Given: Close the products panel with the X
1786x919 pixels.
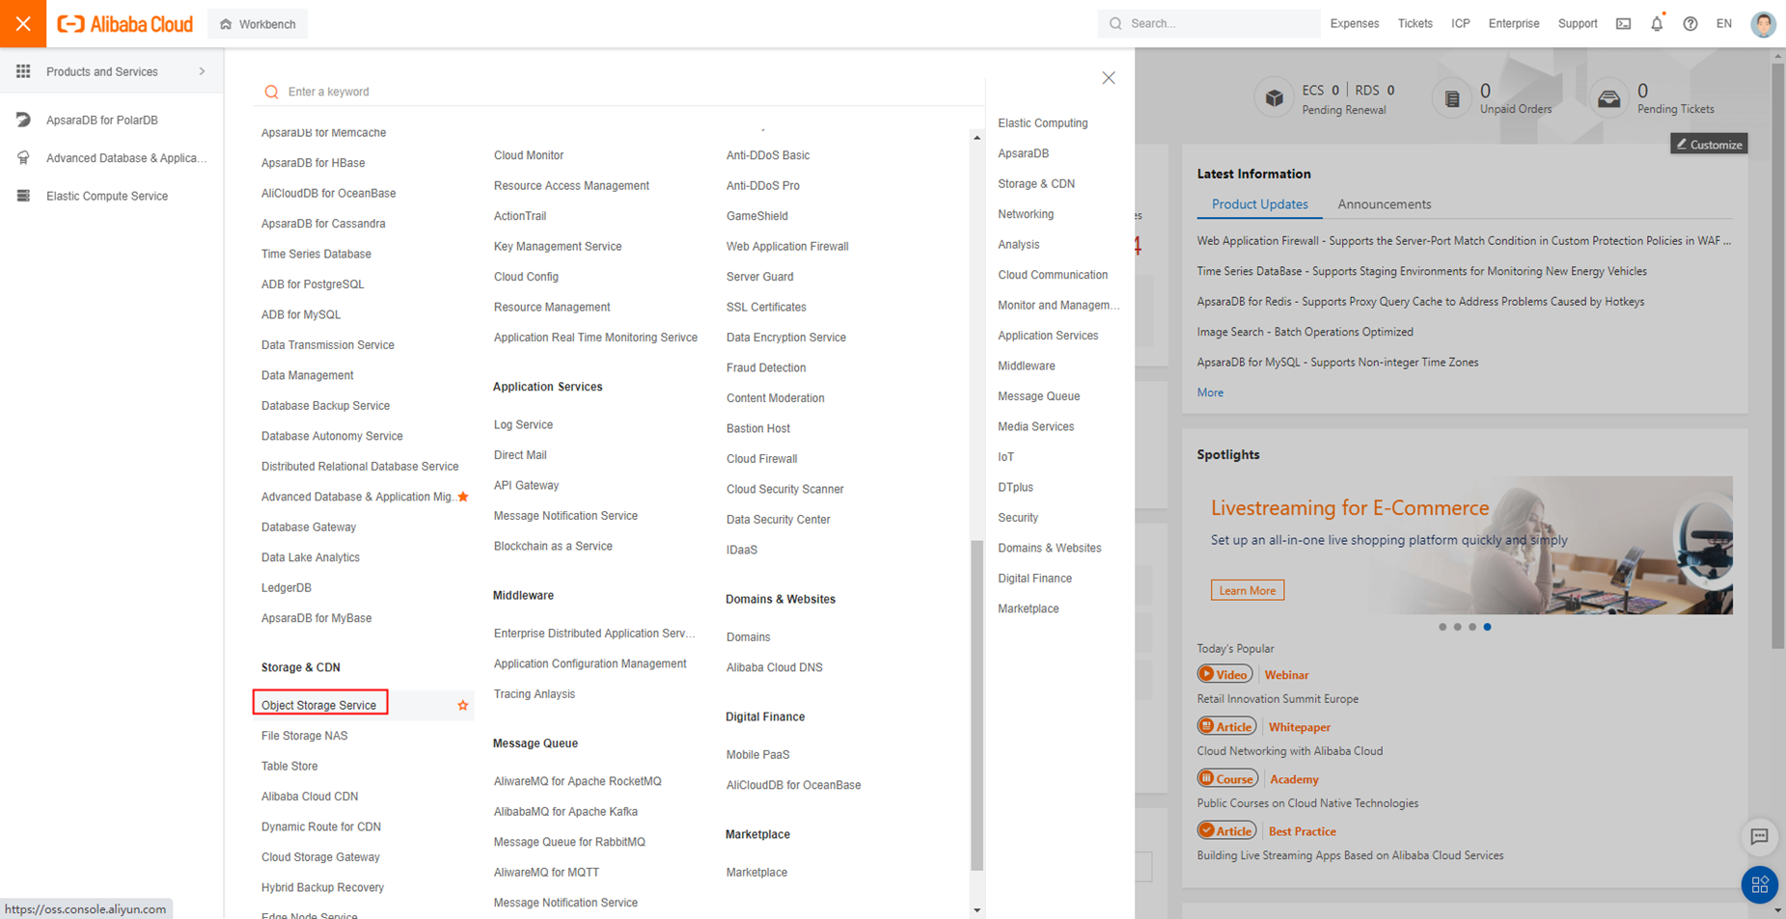Looking at the screenshot, I should [x=1109, y=78].
